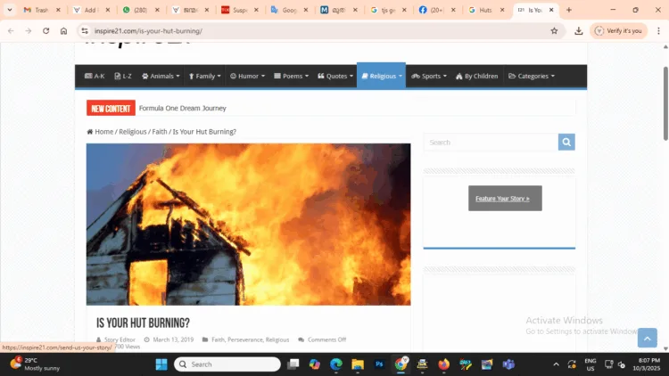This screenshot has width=669, height=376.
Task: Click the search magnifier button in sidebar
Action: click(x=566, y=143)
